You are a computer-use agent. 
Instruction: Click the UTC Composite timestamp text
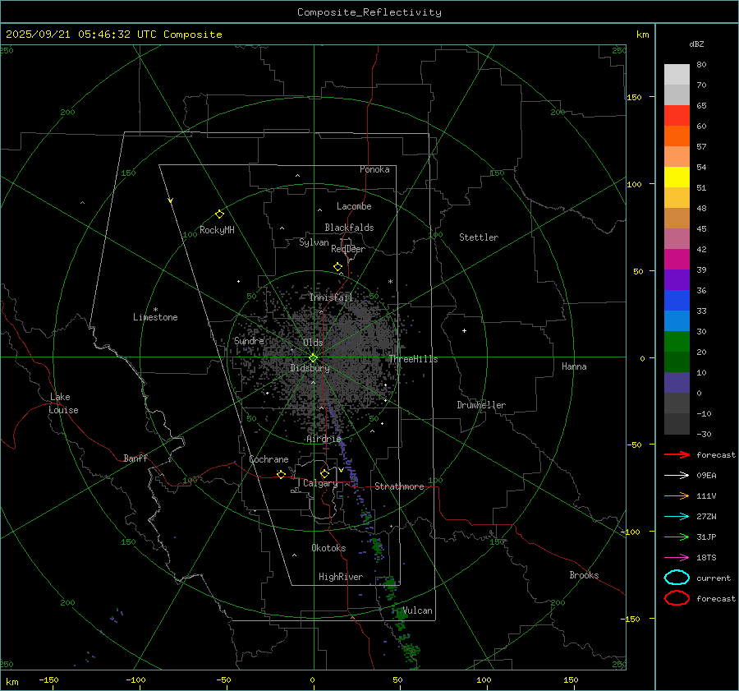[113, 35]
